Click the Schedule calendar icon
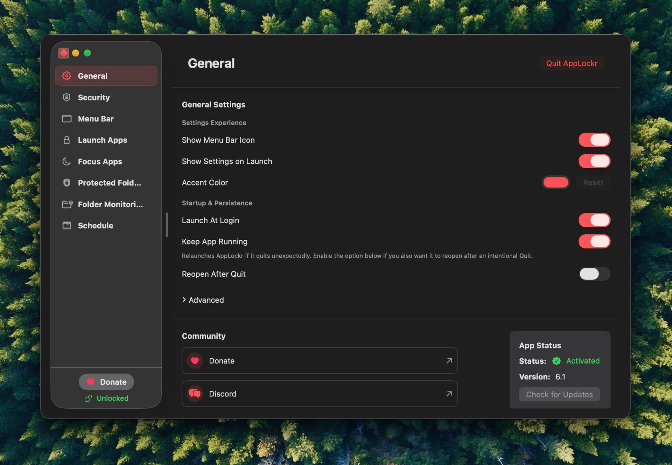The height and width of the screenshot is (465, 672). tap(66, 225)
